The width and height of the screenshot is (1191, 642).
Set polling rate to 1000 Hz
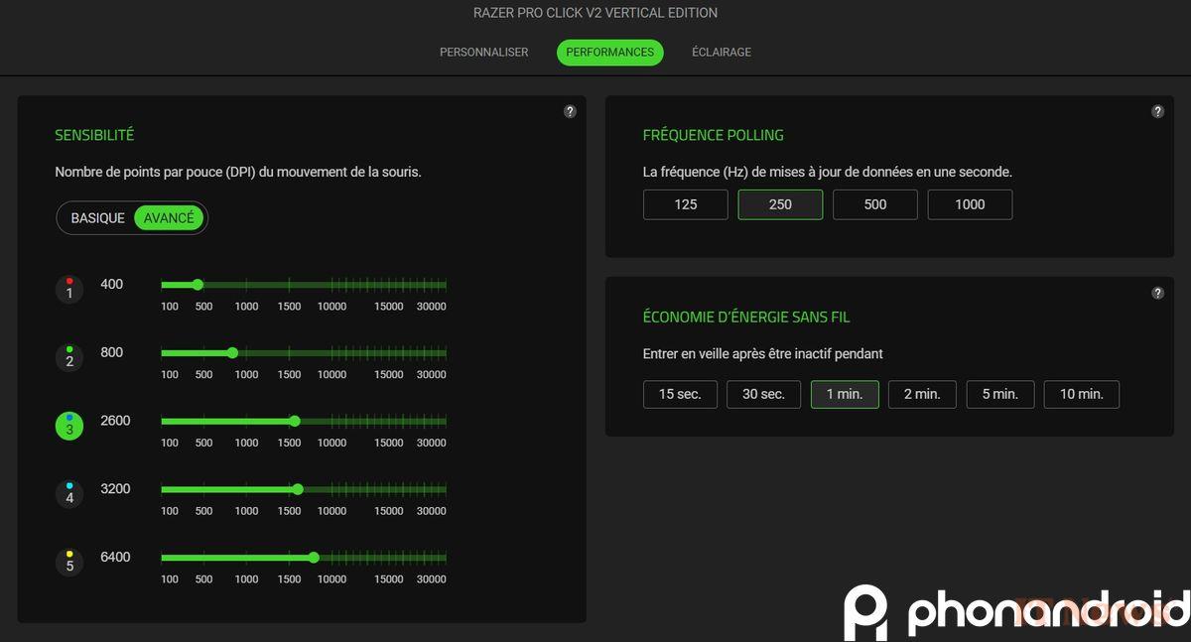coord(970,204)
